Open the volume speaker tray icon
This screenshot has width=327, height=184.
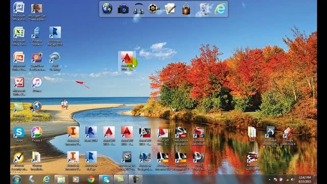pyautogui.click(x=293, y=179)
